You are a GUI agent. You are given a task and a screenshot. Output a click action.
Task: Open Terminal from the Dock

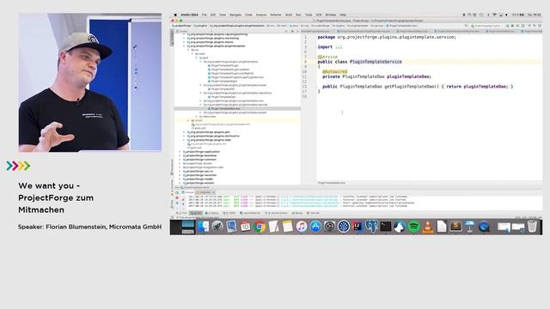point(386,227)
